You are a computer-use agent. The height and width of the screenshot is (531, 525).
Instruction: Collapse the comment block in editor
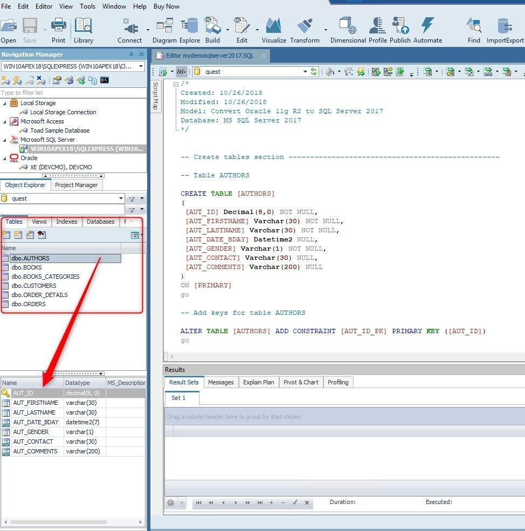pos(176,84)
